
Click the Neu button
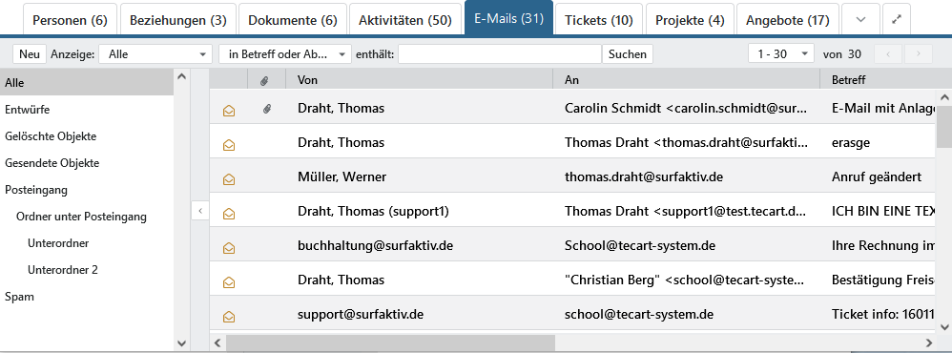click(30, 54)
